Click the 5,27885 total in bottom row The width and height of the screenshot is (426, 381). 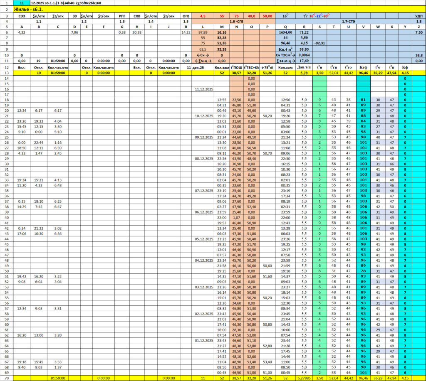[x=305, y=378]
